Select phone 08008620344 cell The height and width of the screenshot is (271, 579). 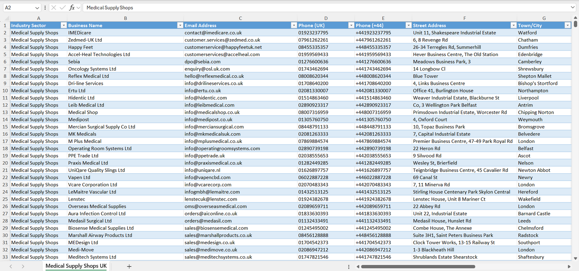[326, 76]
